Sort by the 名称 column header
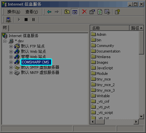Image resolution: width=146 pixels, height=133 pixels. click(x=110, y=28)
